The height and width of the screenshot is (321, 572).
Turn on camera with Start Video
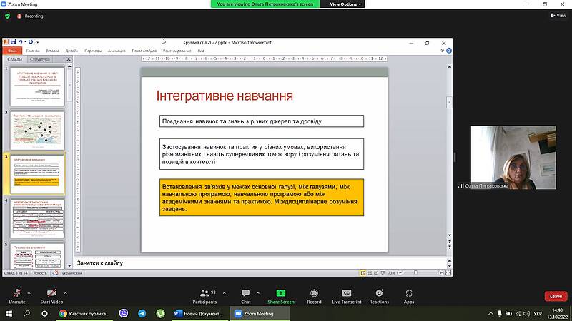coord(51,293)
